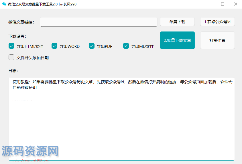242x164 pixels.
Task: Toggle the 导出MD文件 checkbox
Action: 126,46
